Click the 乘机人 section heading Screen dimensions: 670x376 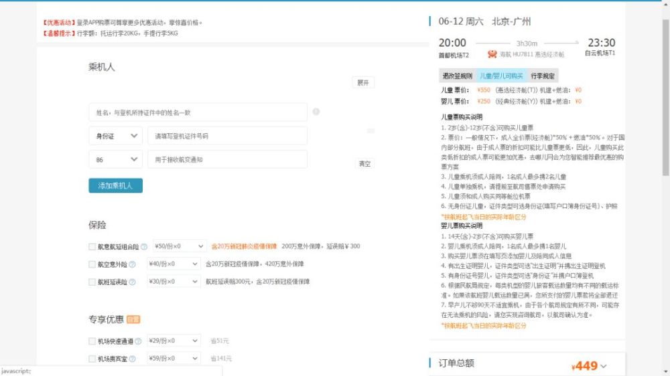pyautogui.click(x=102, y=67)
